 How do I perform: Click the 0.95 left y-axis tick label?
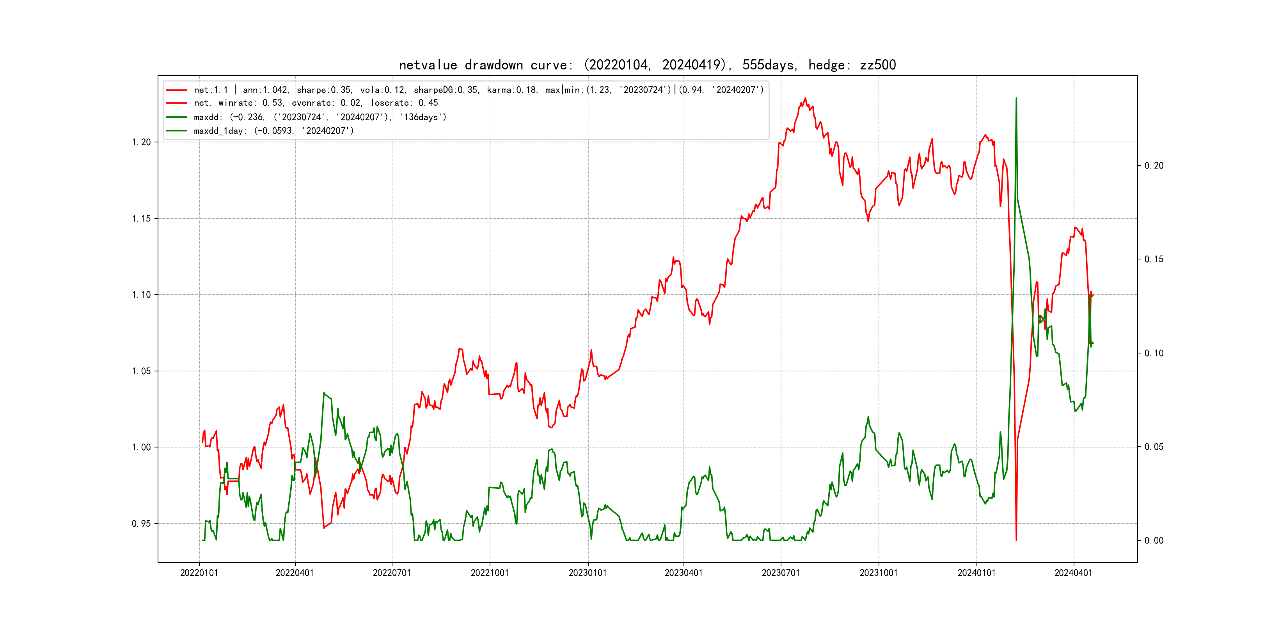(x=141, y=524)
